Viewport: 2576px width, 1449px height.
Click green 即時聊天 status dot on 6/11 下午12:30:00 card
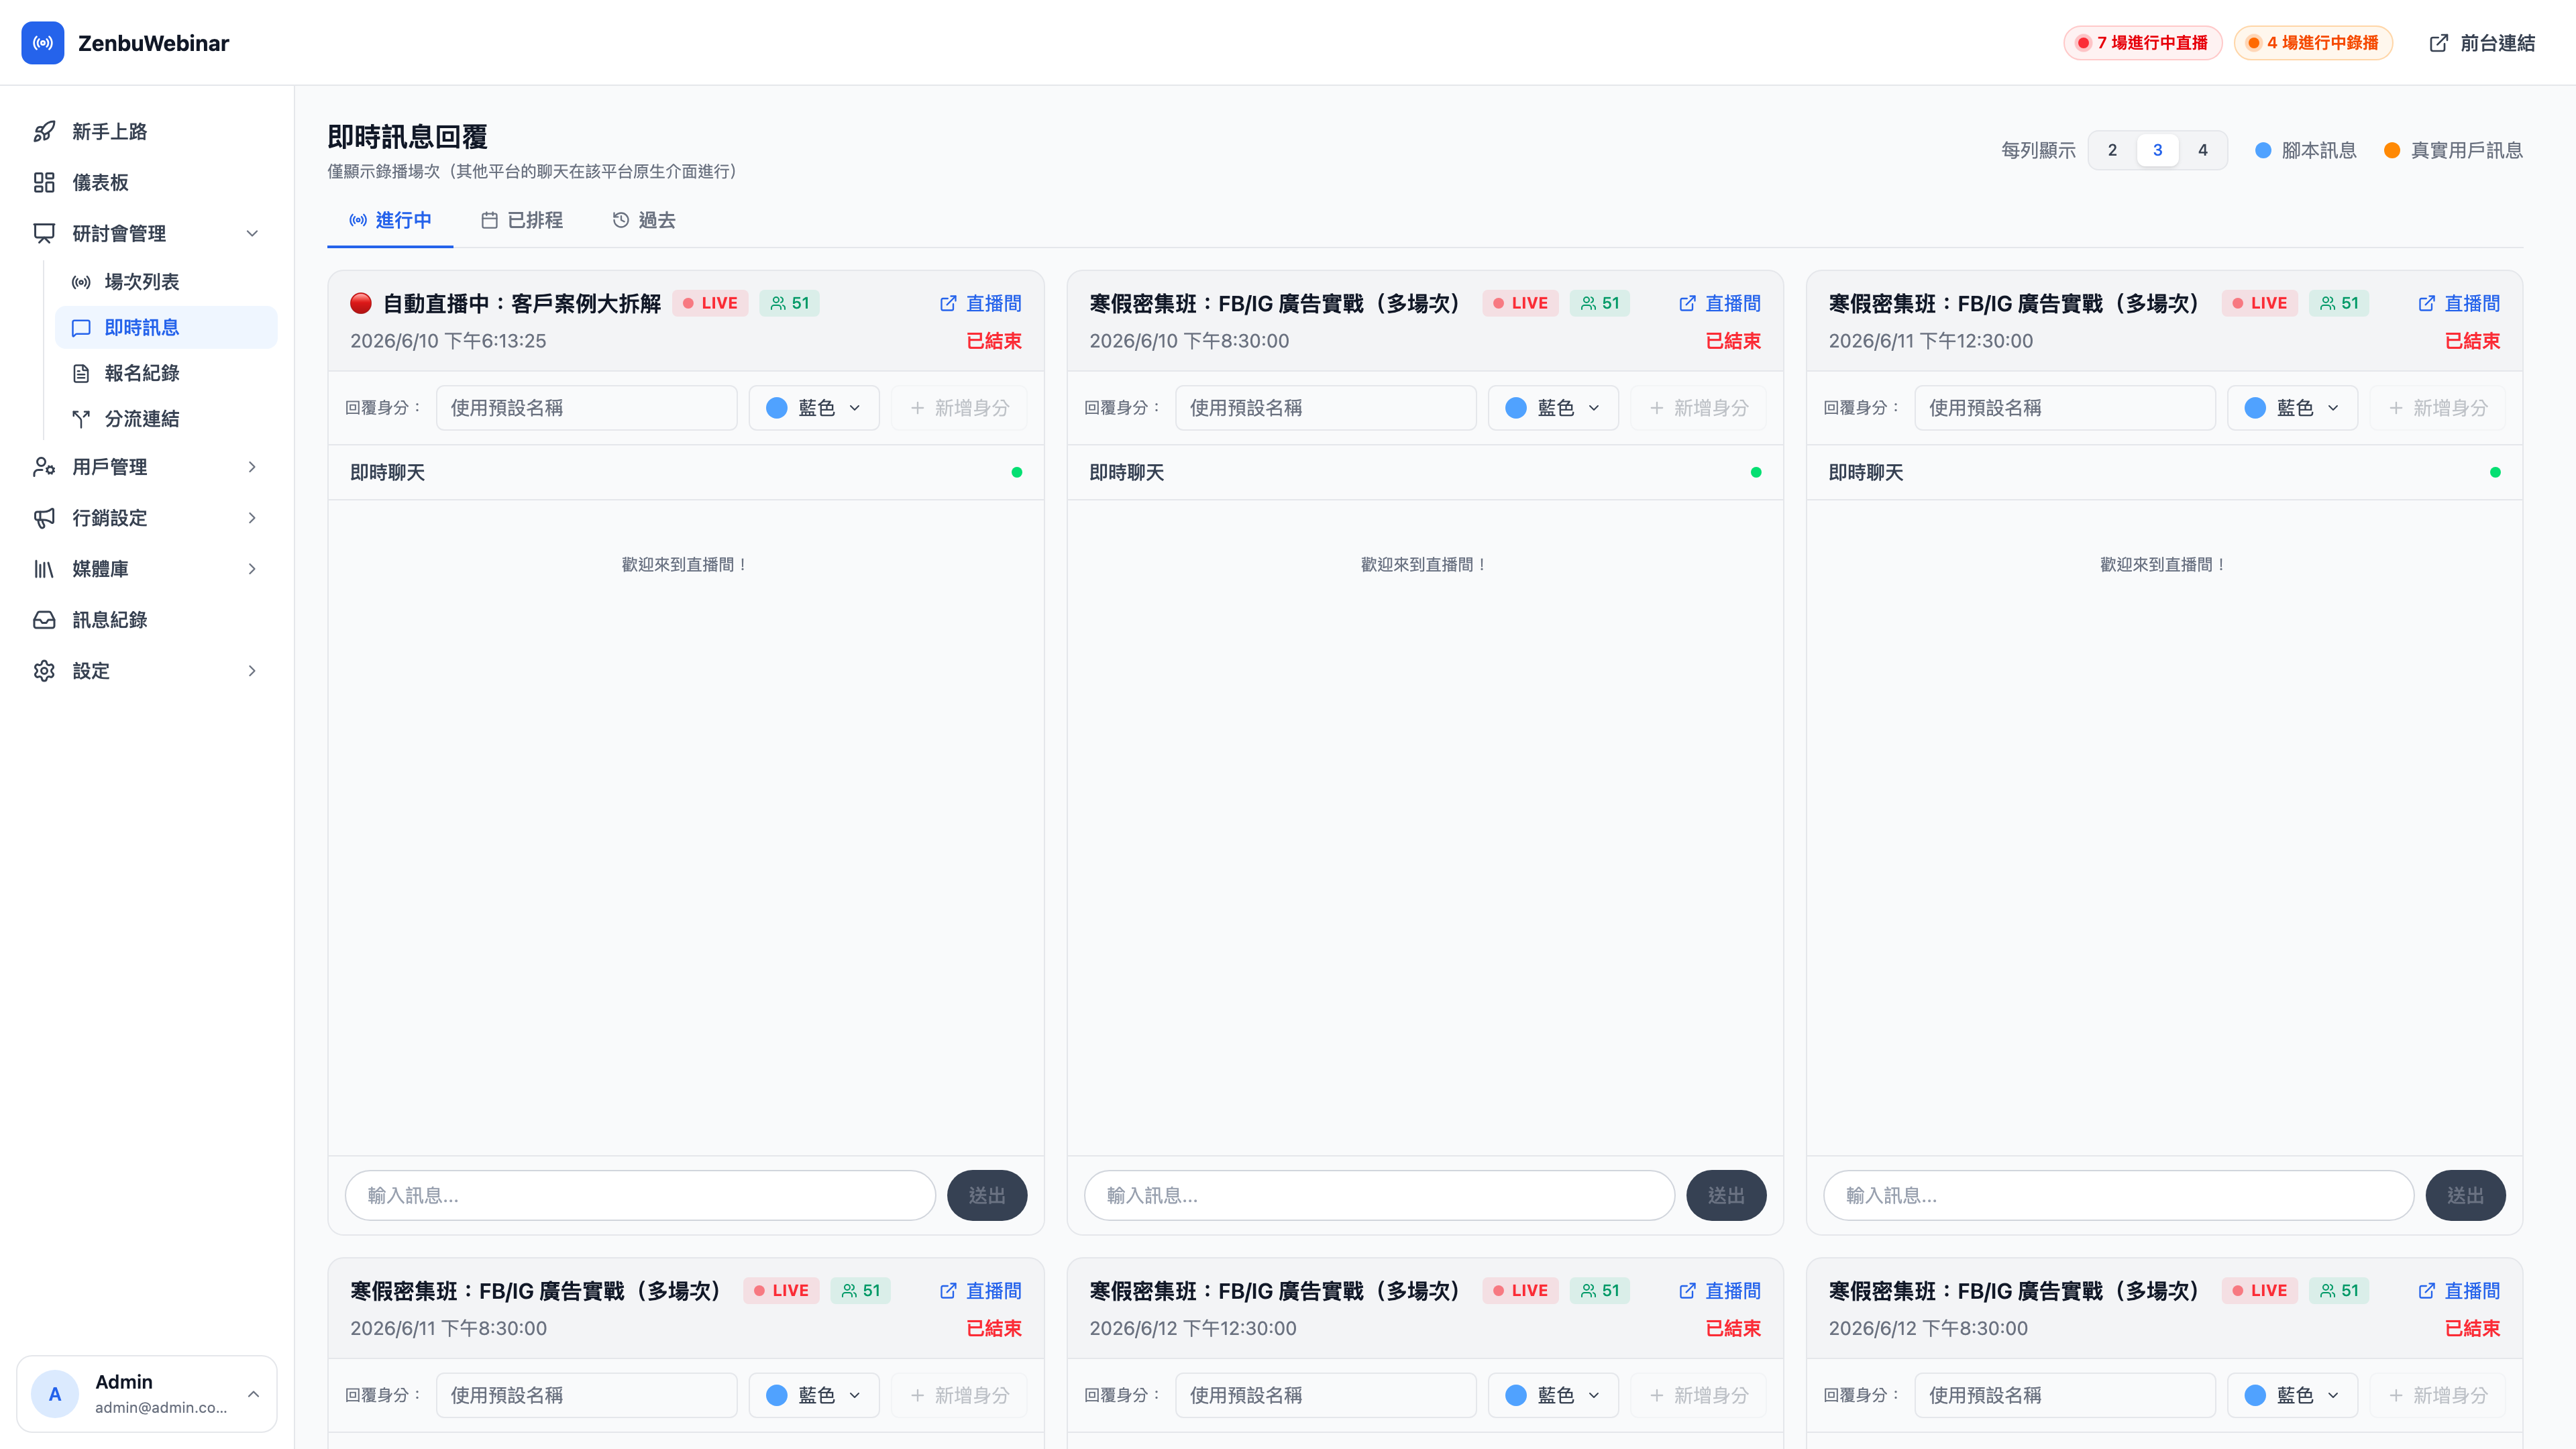2495,472
